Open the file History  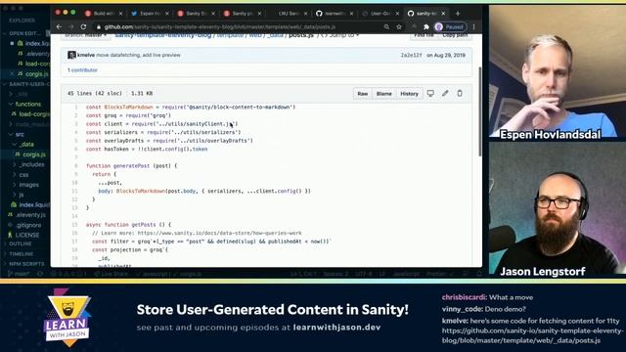409,94
